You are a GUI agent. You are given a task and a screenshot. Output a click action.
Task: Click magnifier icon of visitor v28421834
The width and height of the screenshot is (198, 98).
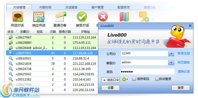[x=11, y=63]
